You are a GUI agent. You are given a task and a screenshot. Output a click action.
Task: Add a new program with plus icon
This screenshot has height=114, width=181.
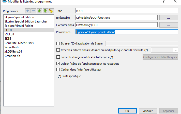(28, 11)
